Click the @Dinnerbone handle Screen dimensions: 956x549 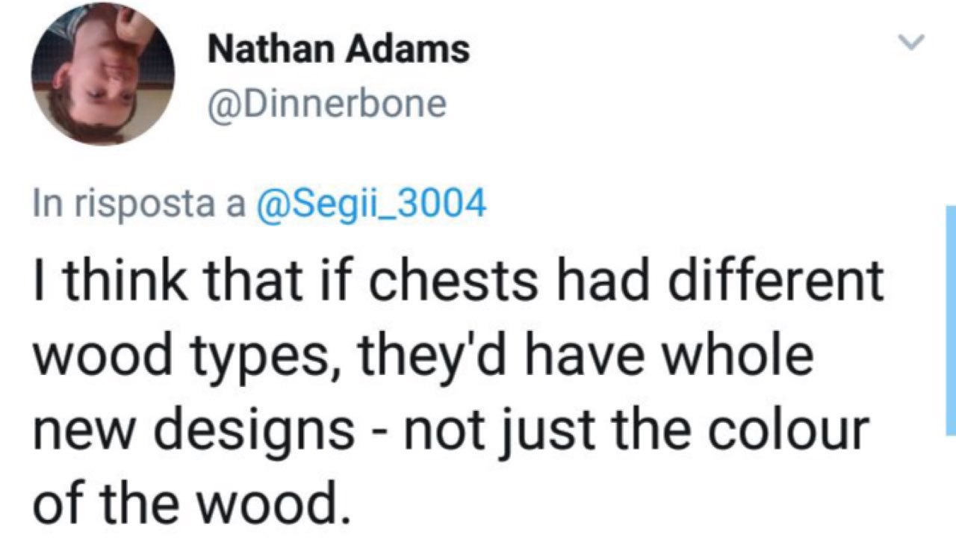[x=326, y=104]
